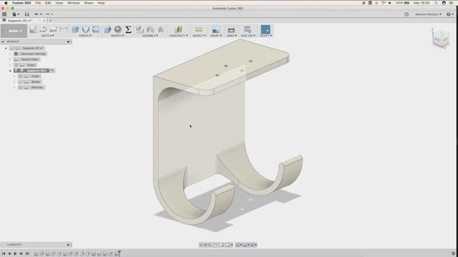This screenshot has height=257, width=458.
Task: Activate the Fillet sphere icon
Action: pyautogui.click(x=118, y=29)
